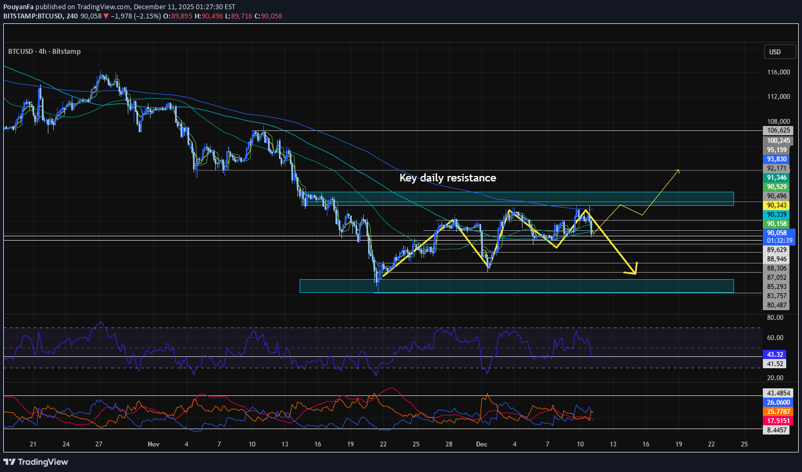Click the 106,625 horizontal line price label
The width and height of the screenshot is (802, 472).
779,130
